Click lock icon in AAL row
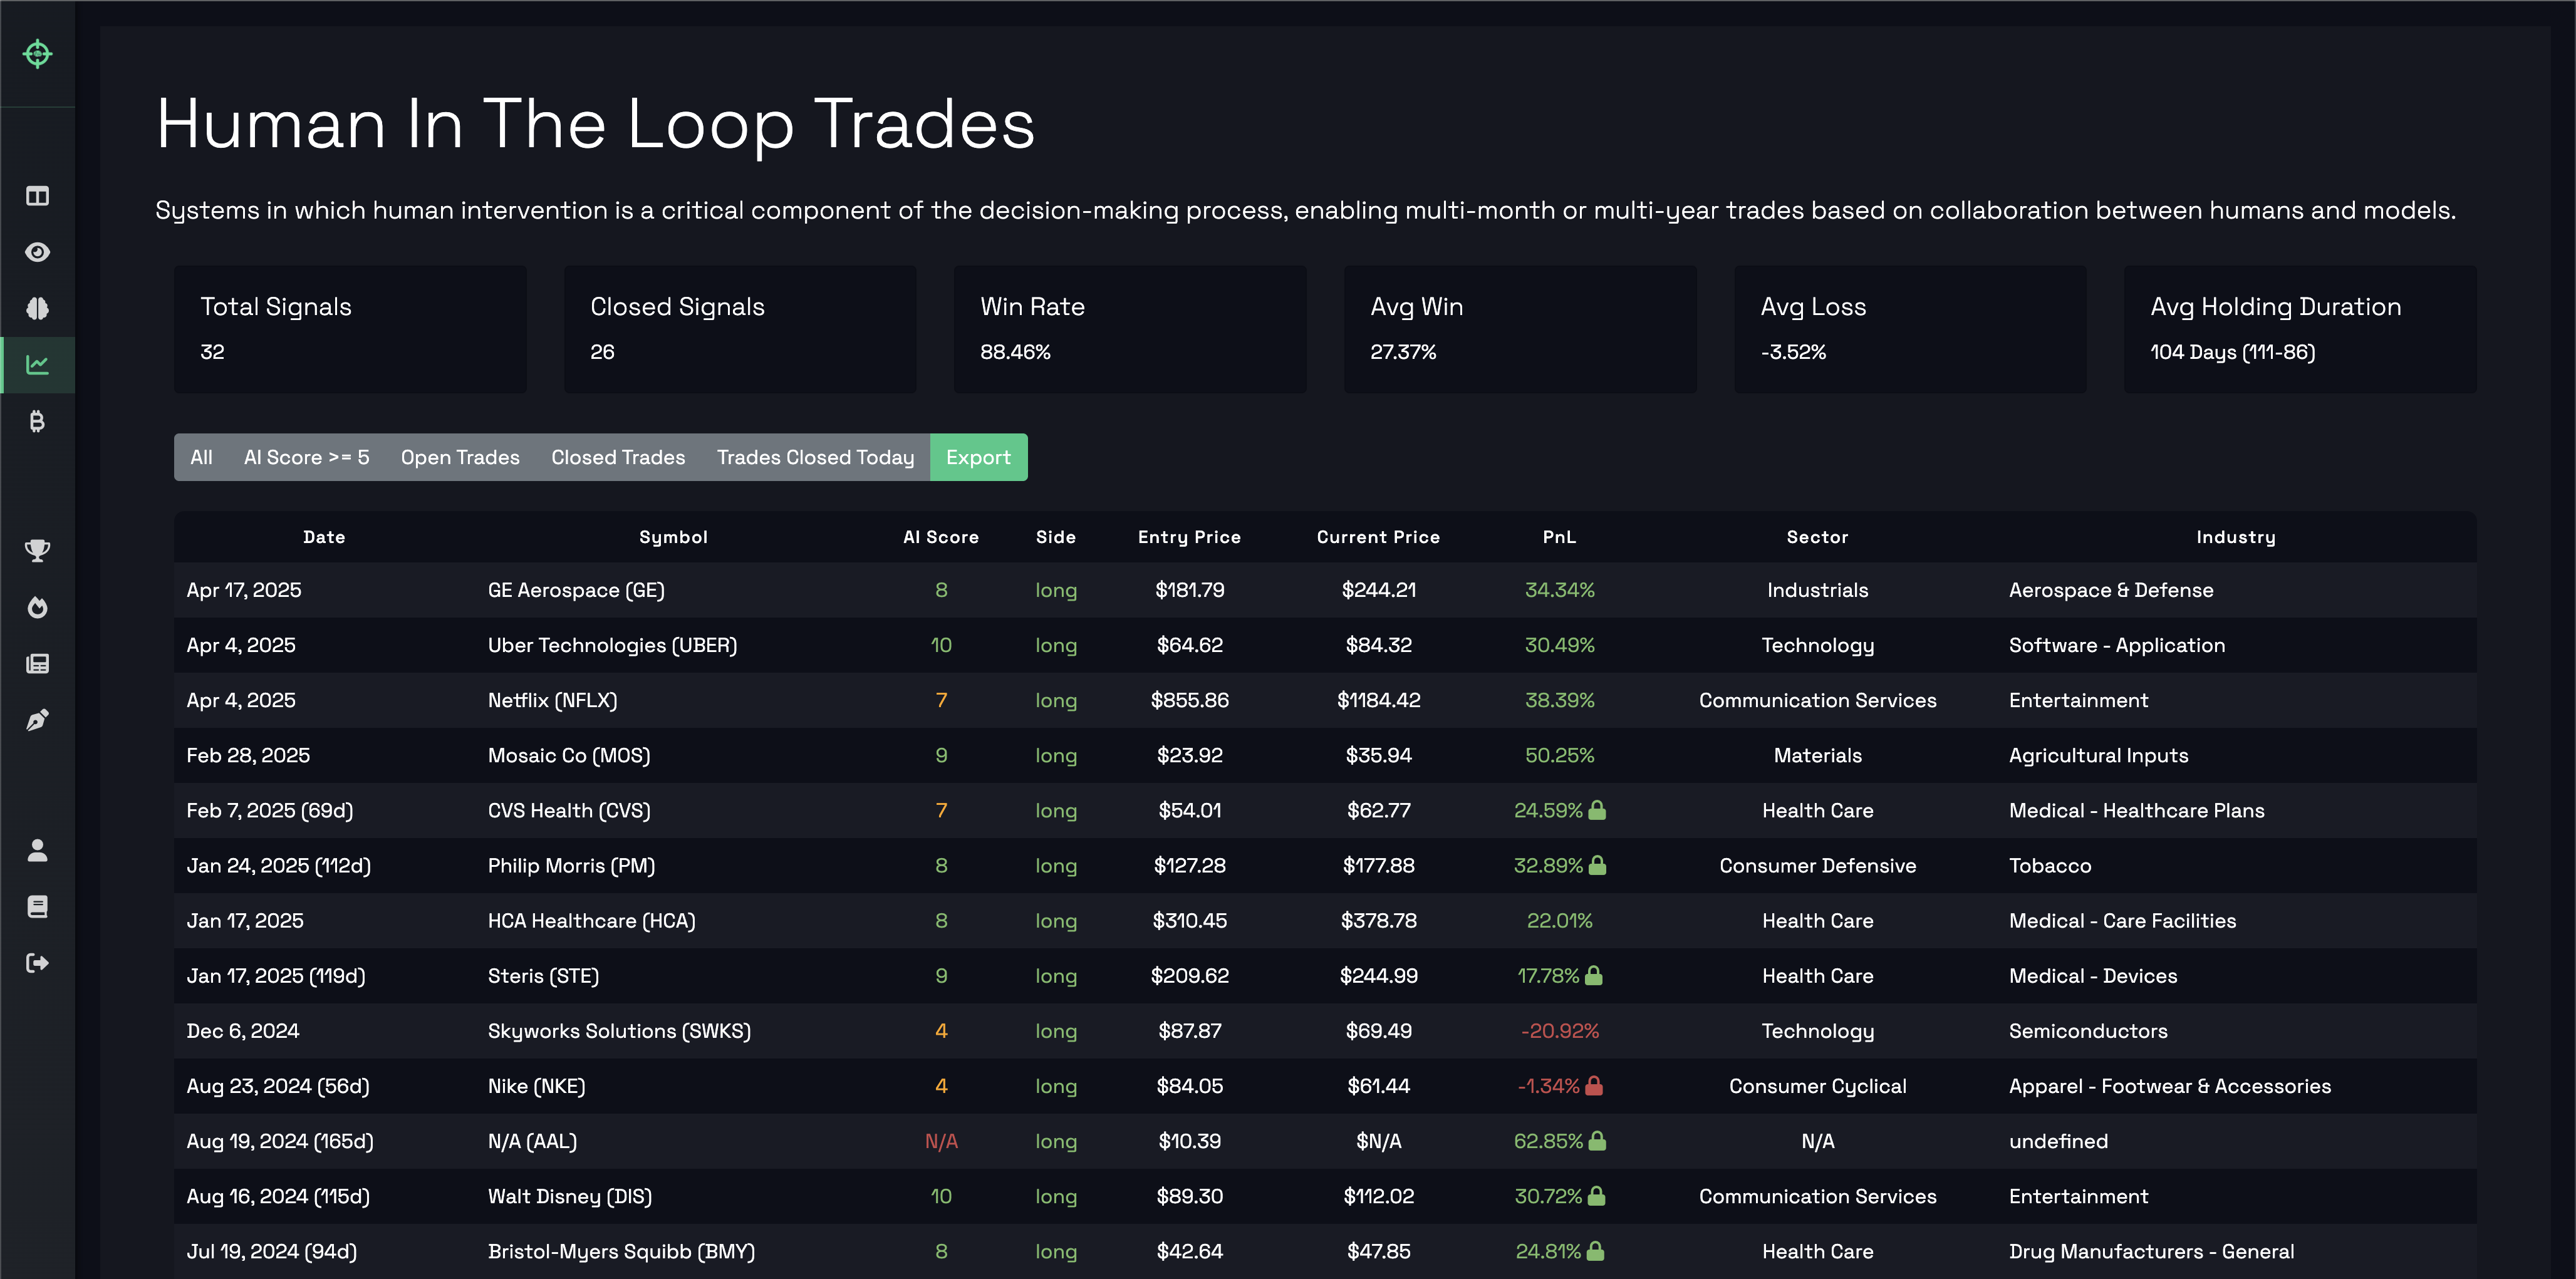The width and height of the screenshot is (2576, 1279). click(1597, 1140)
